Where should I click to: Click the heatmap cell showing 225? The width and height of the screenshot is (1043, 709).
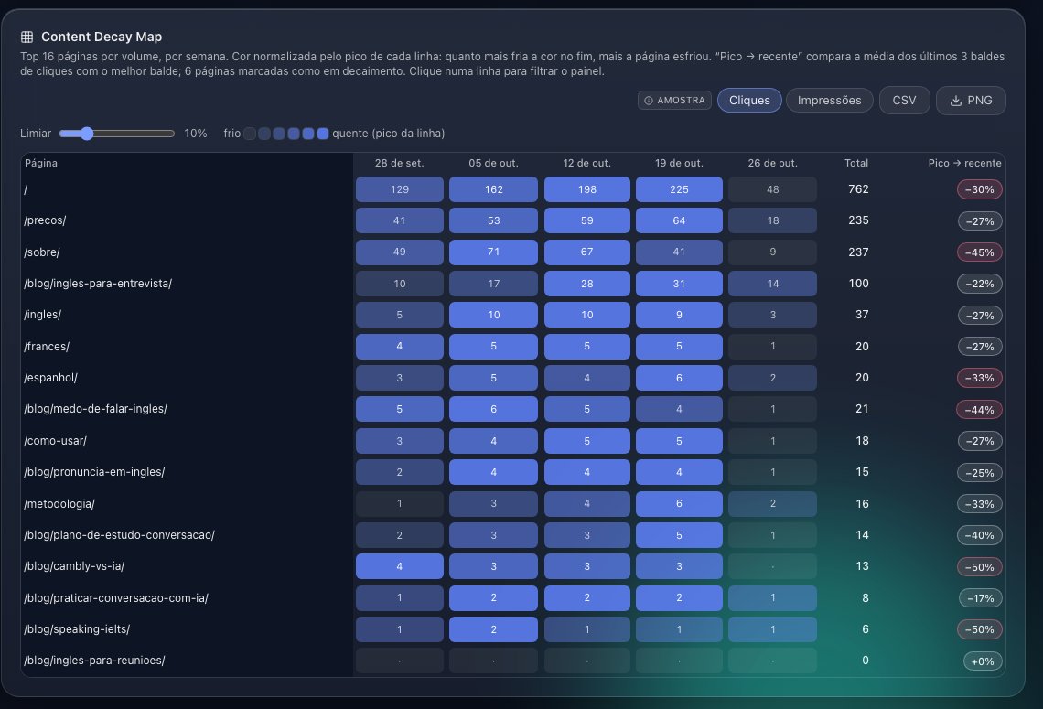click(x=679, y=189)
